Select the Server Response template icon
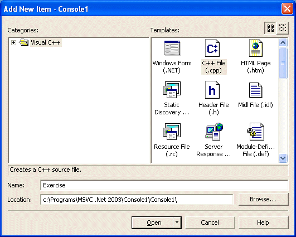 (214, 132)
